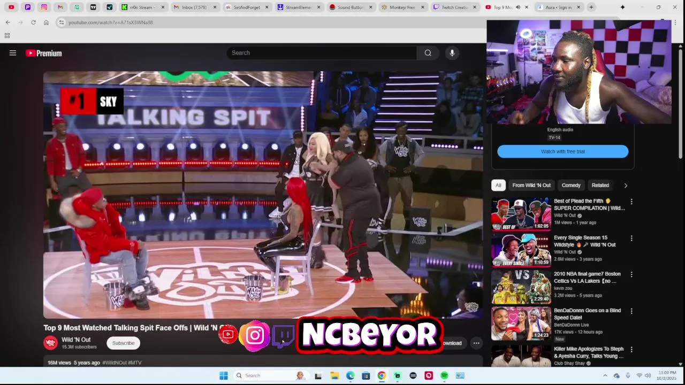The width and height of the screenshot is (685, 385).
Task: Switch to pinned Instagram tab
Action: point(44,7)
